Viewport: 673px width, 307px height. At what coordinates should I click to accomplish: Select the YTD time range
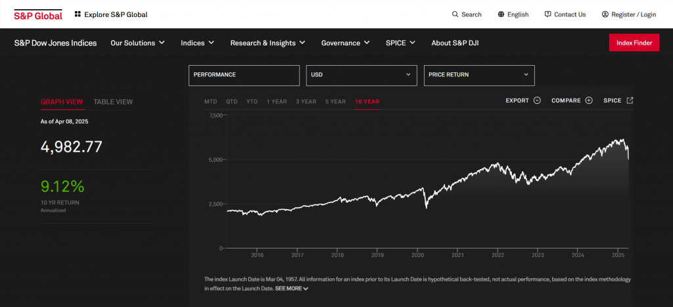click(252, 102)
